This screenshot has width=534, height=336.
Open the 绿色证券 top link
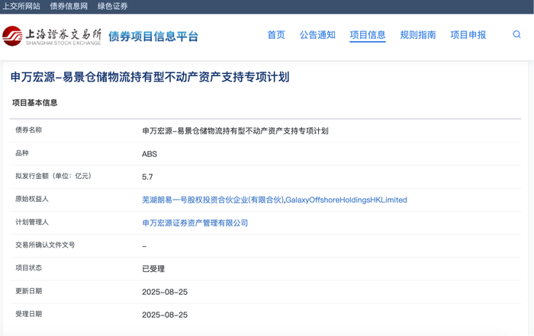(112, 6)
